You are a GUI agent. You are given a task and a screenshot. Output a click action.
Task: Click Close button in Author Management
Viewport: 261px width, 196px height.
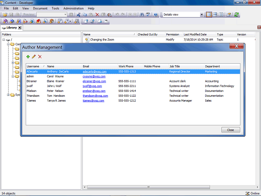pos(230,130)
